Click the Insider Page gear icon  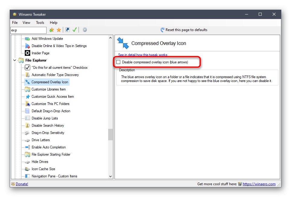point(27,53)
